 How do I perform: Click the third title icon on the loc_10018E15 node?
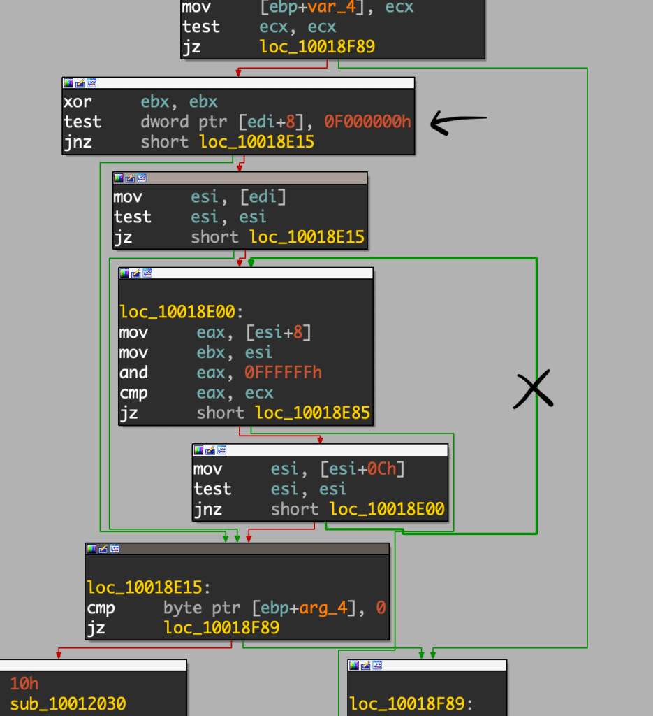tap(114, 549)
